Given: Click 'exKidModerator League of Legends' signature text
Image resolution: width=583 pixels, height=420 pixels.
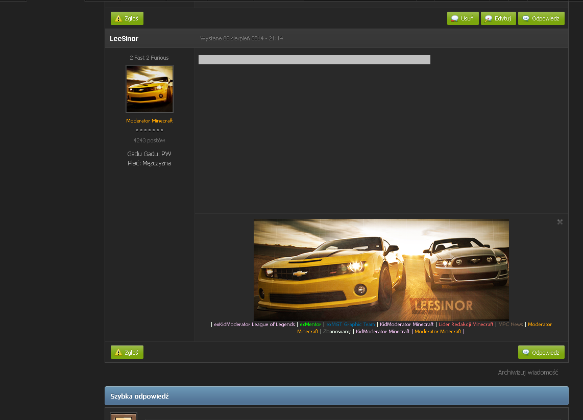Looking at the screenshot, I should click(254, 325).
